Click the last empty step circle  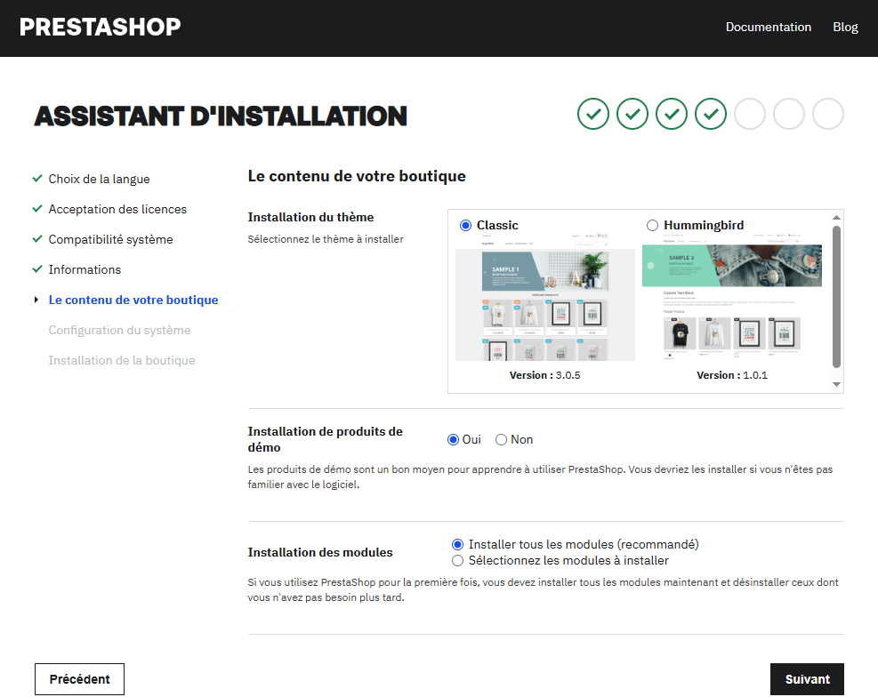coord(828,114)
